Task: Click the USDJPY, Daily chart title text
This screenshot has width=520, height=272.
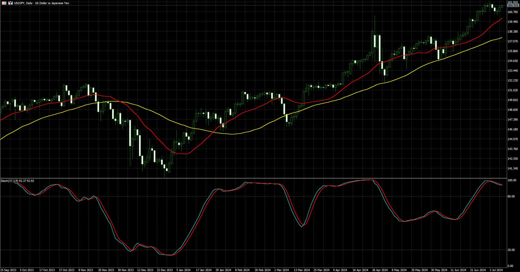Action: pyautogui.click(x=42, y=3)
